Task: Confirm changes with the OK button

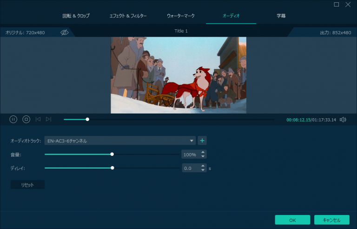Action: [x=292, y=220]
